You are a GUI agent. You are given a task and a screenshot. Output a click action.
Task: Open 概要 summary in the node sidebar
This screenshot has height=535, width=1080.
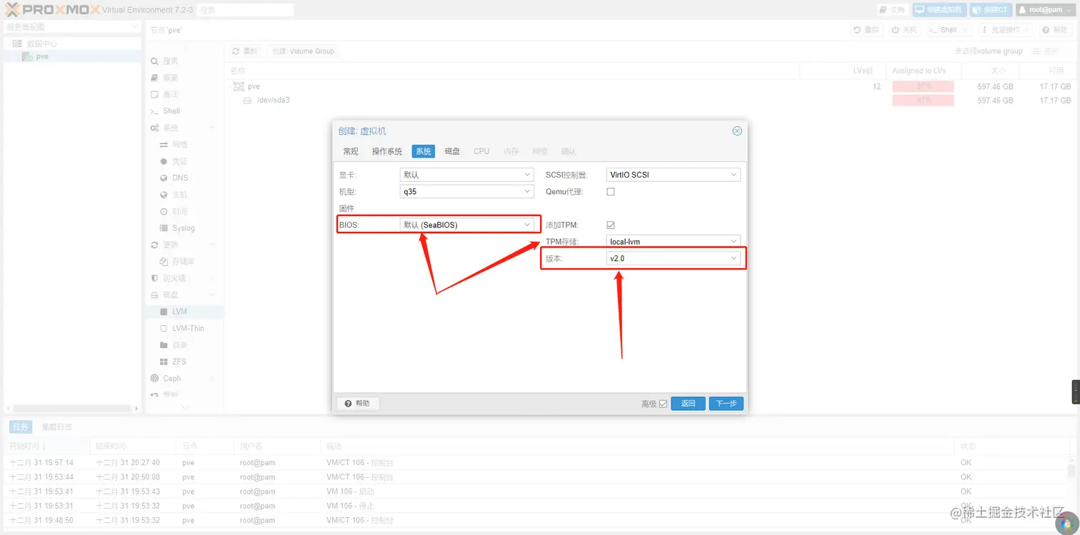pyautogui.click(x=170, y=78)
